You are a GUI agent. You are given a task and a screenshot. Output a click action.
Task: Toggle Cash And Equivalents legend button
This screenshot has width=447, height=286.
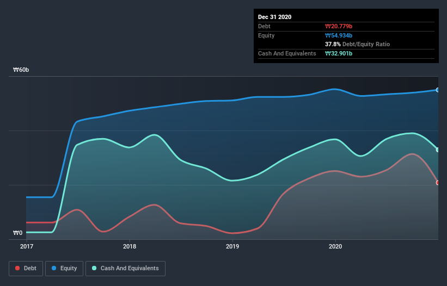125,269
